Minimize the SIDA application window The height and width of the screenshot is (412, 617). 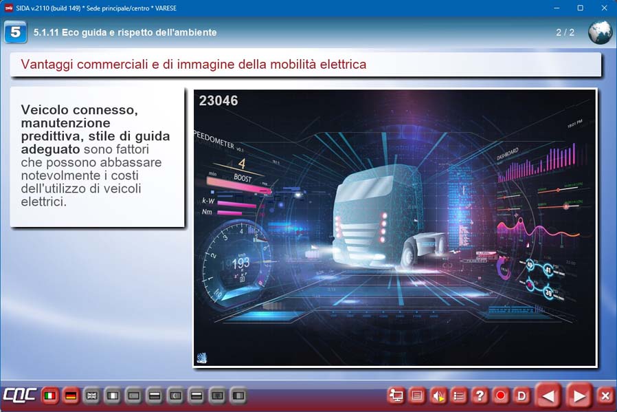[x=555, y=8]
